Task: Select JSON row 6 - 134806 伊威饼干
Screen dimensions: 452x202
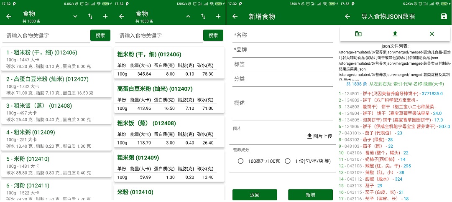Action: (394, 126)
